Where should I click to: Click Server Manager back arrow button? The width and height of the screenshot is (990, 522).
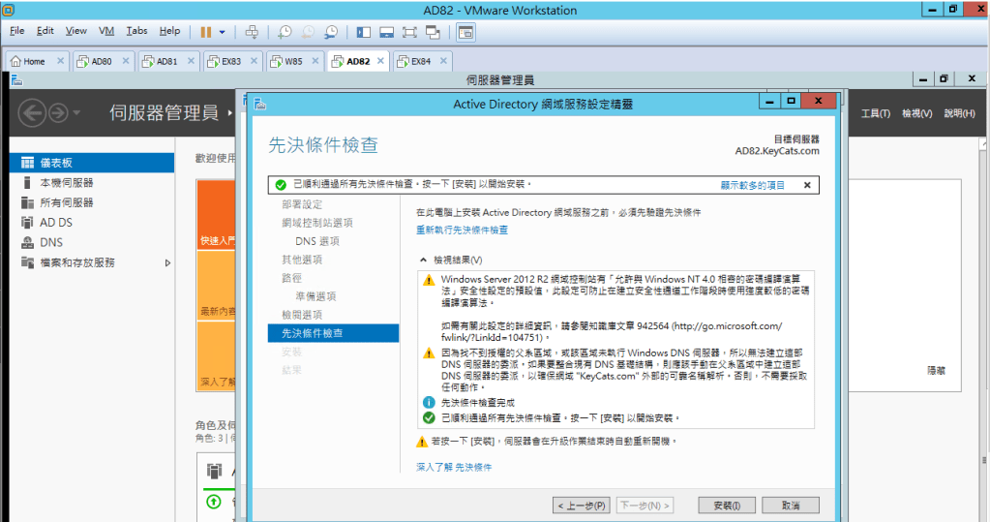point(32,113)
